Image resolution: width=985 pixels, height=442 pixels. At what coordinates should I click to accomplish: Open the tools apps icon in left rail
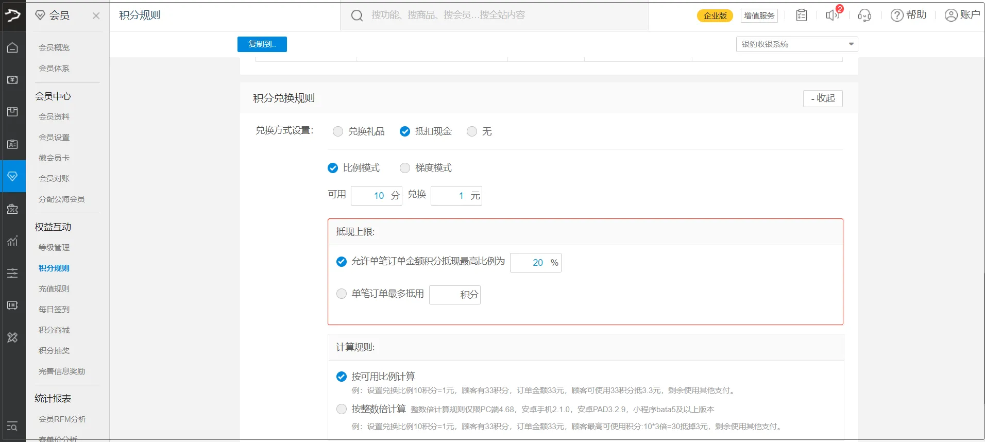click(12, 337)
